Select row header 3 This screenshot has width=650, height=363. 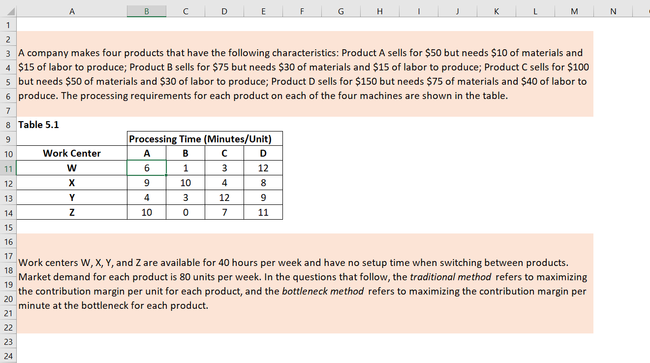coord(7,53)
